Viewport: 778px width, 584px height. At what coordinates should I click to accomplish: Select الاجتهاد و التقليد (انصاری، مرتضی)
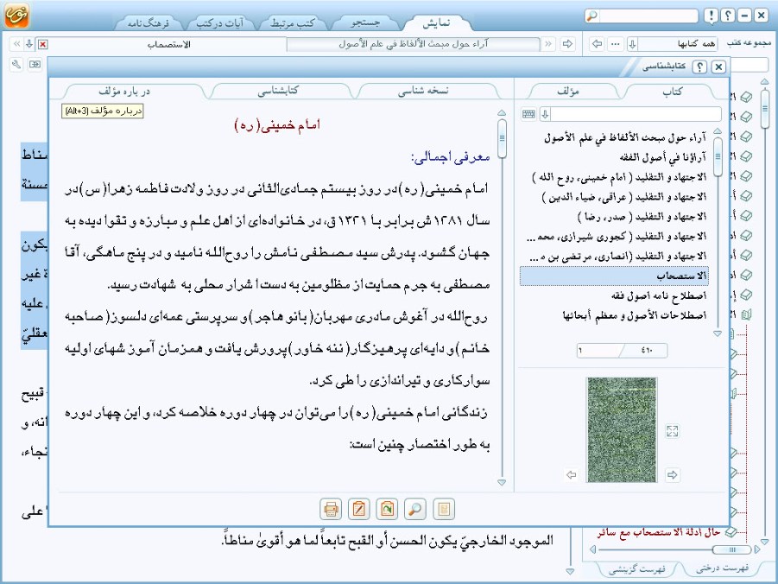(614, 257)
